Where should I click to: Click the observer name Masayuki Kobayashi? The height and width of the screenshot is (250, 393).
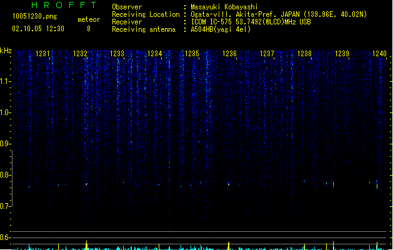point(224,7)
